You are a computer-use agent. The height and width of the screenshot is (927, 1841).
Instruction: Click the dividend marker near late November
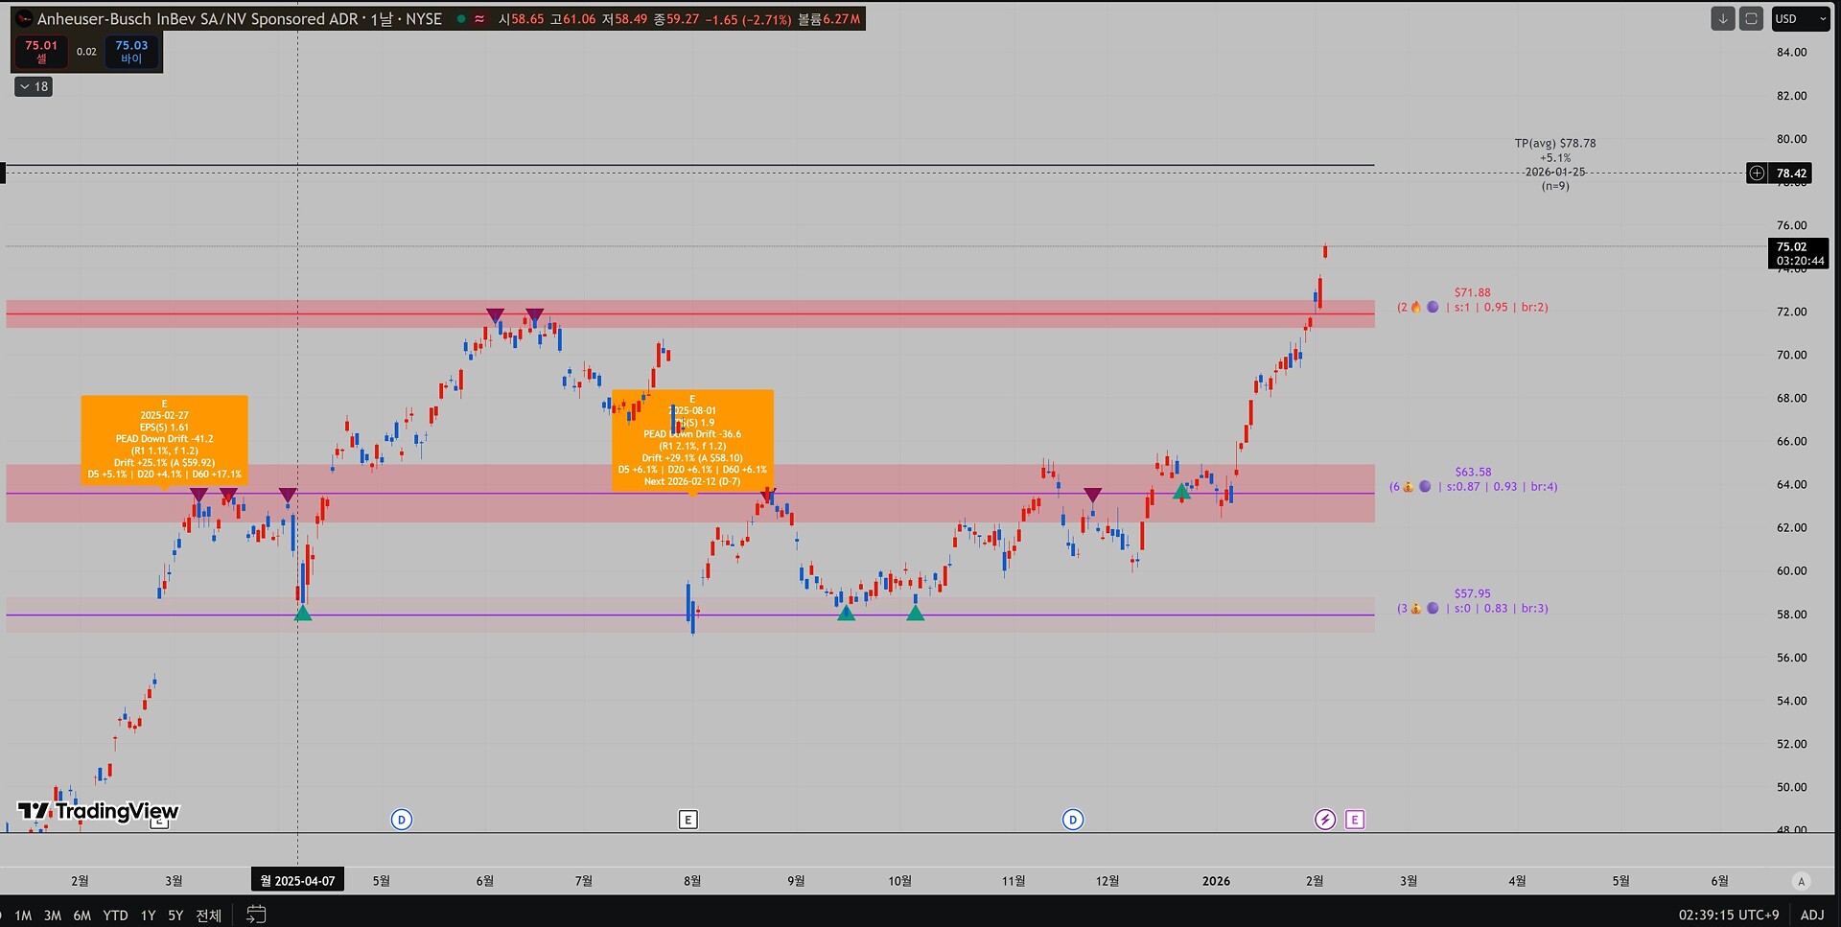coord(1073,820)
